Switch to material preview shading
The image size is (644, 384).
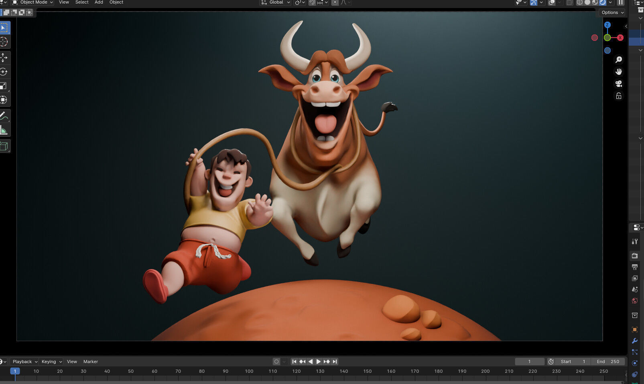[595, 2]
